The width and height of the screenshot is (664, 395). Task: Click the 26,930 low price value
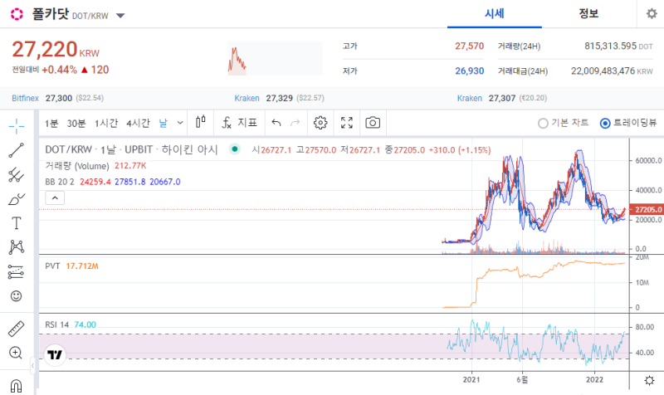tap(469, 71)
